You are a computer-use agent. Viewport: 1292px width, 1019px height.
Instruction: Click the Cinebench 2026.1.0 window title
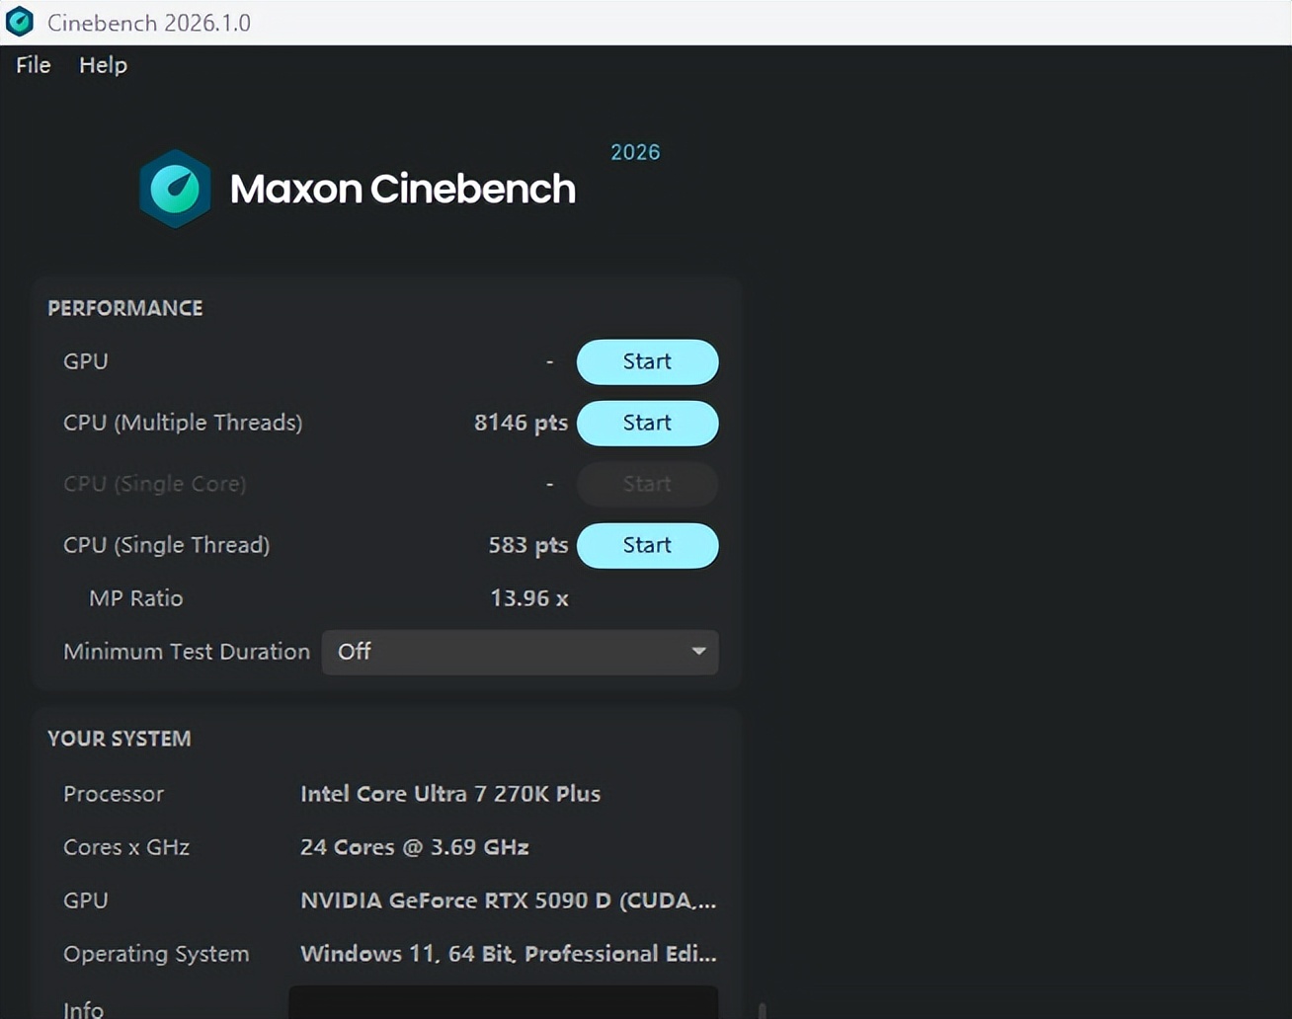tap(149, 23)
